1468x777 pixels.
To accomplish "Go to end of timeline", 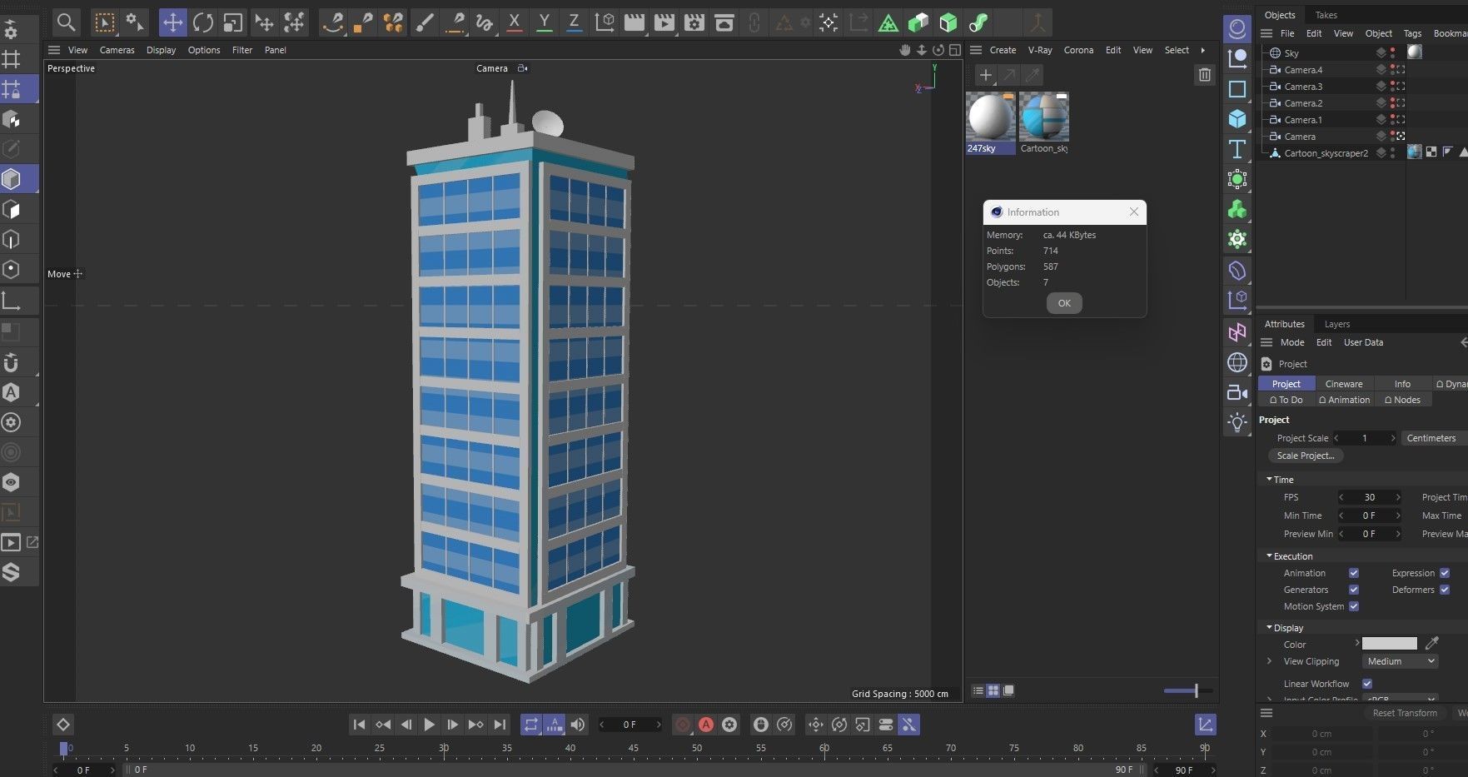I will click(x=500, y=725).
